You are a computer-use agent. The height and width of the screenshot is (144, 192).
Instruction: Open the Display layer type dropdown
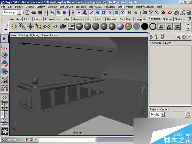[x=163, y=115]
